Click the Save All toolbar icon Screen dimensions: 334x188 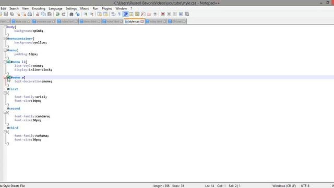point(12,14)
